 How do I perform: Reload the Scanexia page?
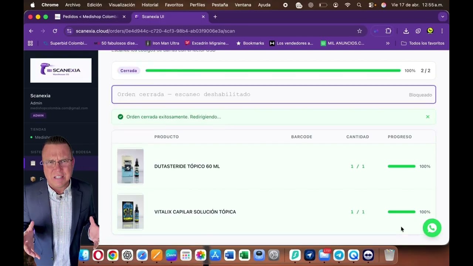(x=55, y=31)
